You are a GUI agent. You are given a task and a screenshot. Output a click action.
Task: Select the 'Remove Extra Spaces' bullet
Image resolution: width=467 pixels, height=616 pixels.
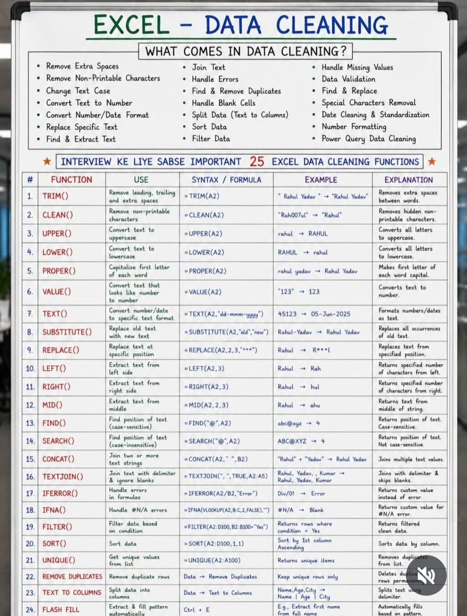pos(82,66)
